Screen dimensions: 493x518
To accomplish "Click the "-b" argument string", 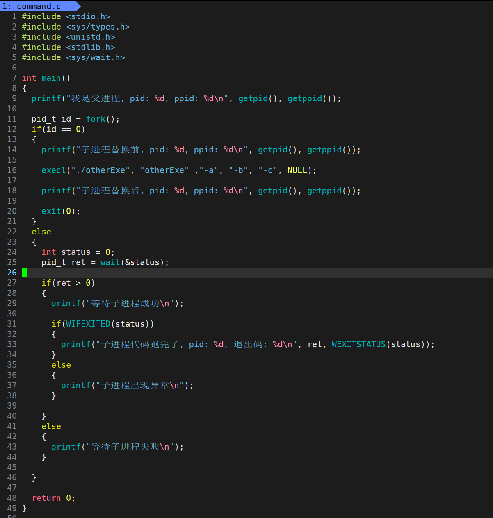I will coord(238,170).
